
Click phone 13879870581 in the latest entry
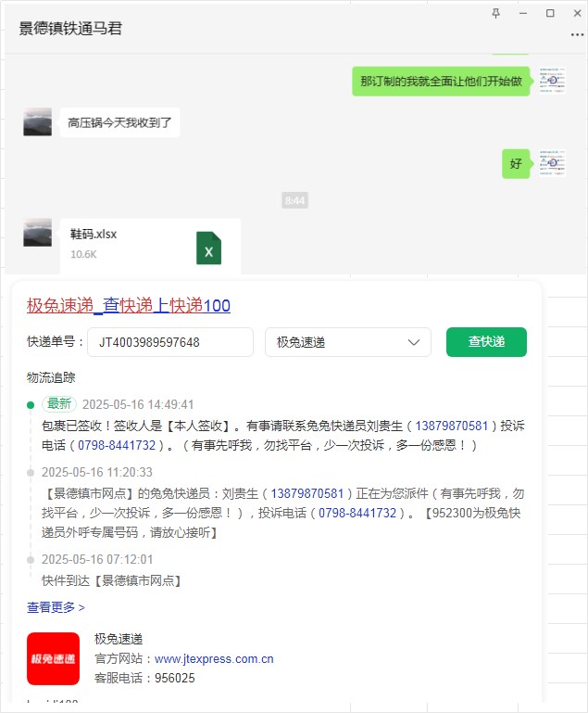pyautogui.click(x=451, y=426)
